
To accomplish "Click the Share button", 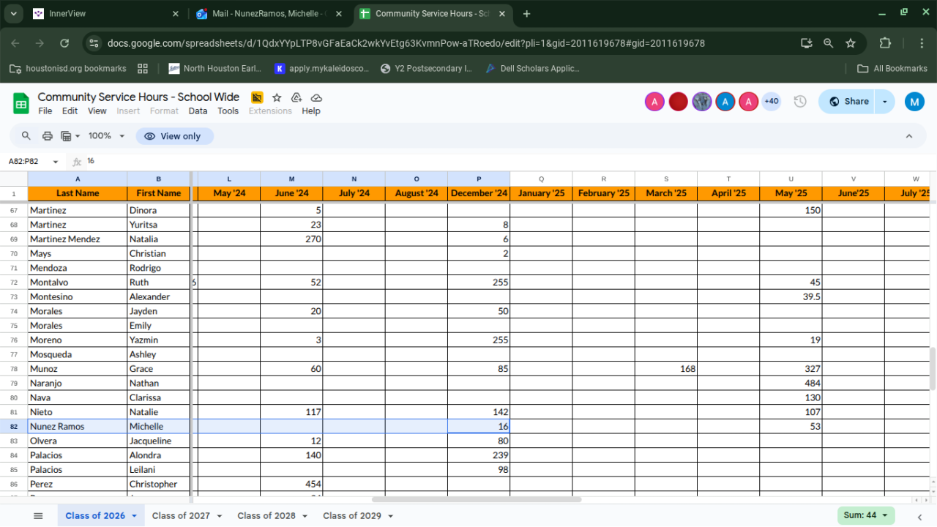I will point(848,102).
